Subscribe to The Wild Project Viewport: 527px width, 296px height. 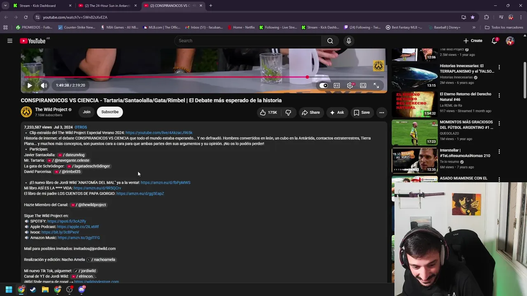[x=110, y=112]
